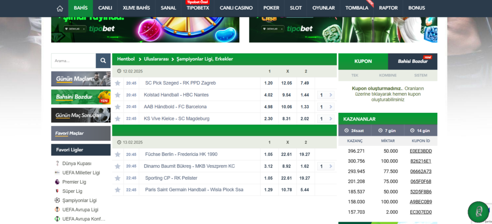Star the Kolstad Handball - HBC Nantes match
The height and width of the screenshot is (224, 492).
(x=118, y=95)
